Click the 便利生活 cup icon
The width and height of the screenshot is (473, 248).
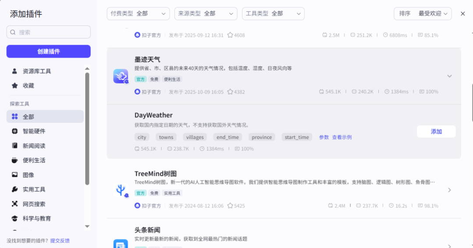(x=14, y=160)
